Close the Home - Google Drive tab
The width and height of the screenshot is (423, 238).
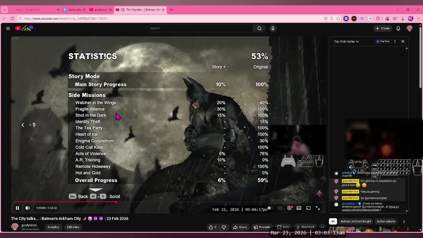tap(58, 10)
